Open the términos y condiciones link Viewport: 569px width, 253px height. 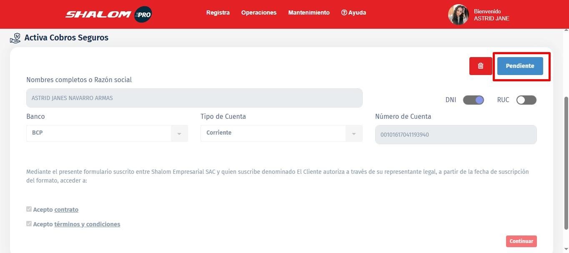pos(87,224)
